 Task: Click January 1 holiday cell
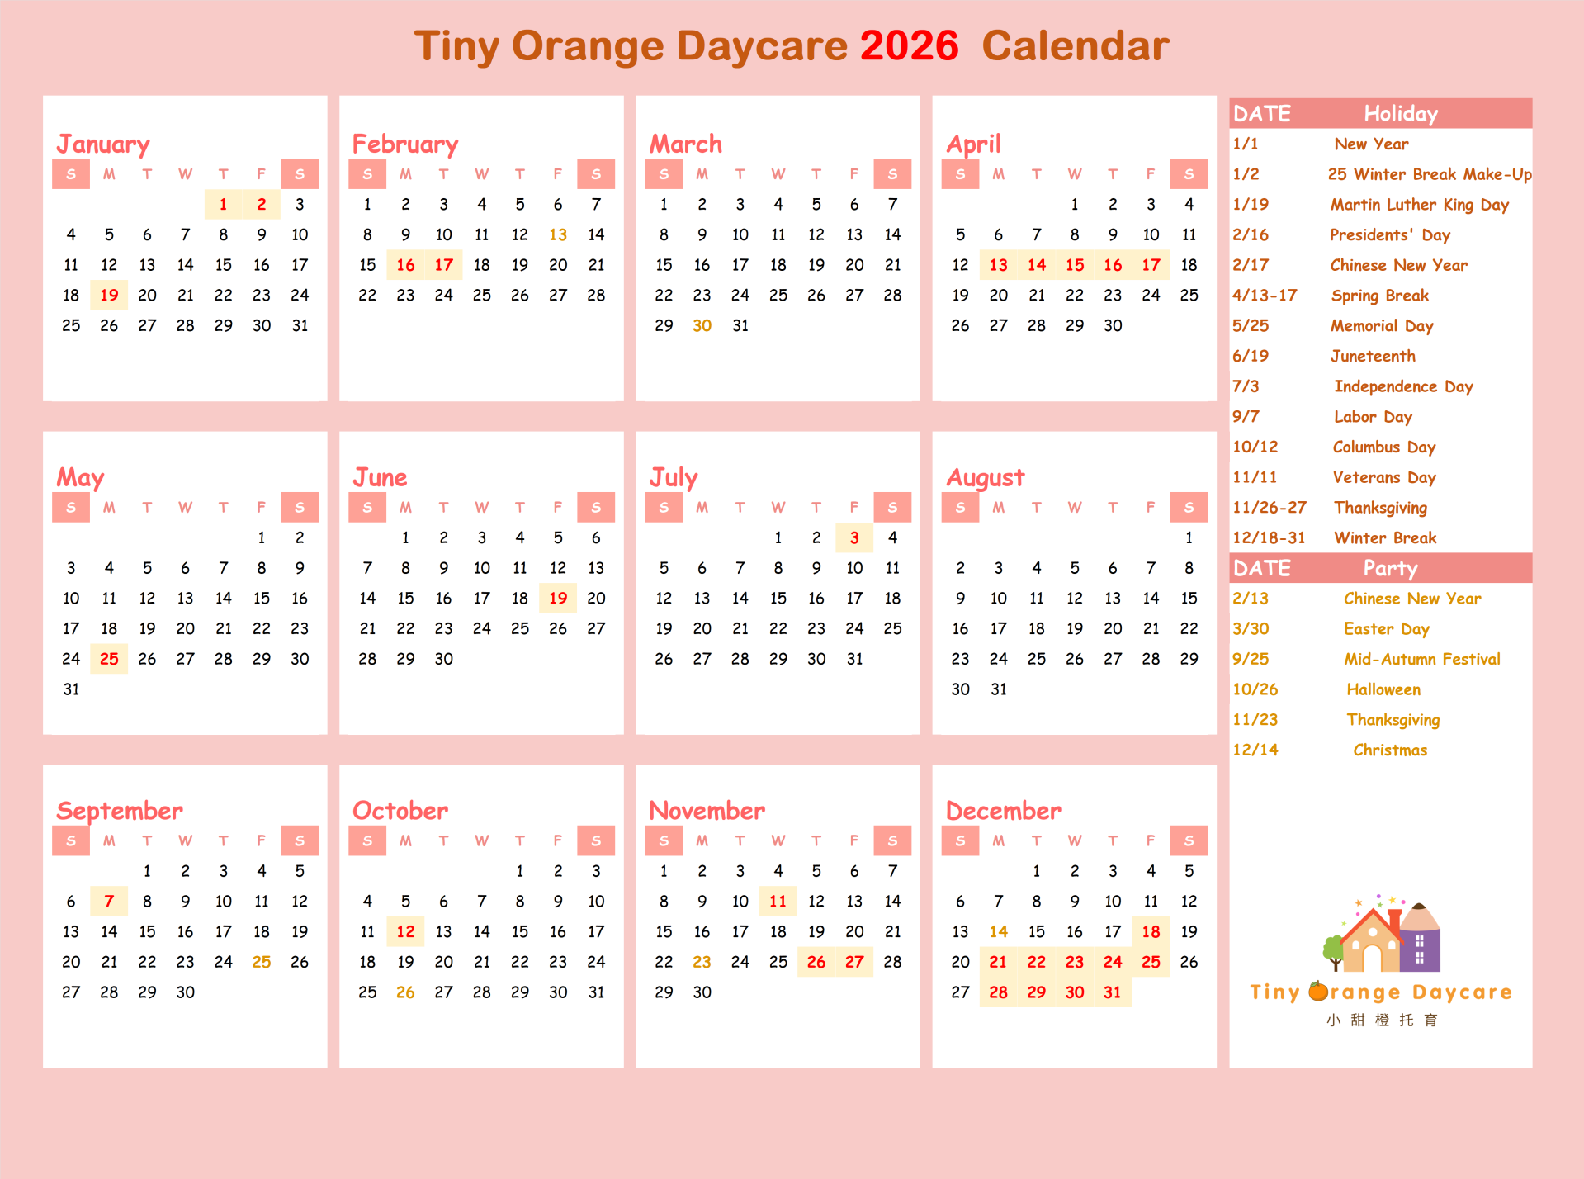coord(223,205)
